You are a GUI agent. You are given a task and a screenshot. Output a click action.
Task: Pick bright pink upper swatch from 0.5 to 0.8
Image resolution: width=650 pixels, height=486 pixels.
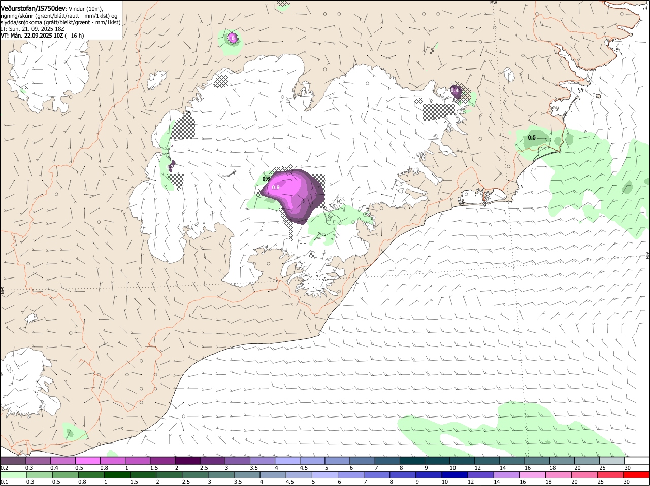pos(87,461)
